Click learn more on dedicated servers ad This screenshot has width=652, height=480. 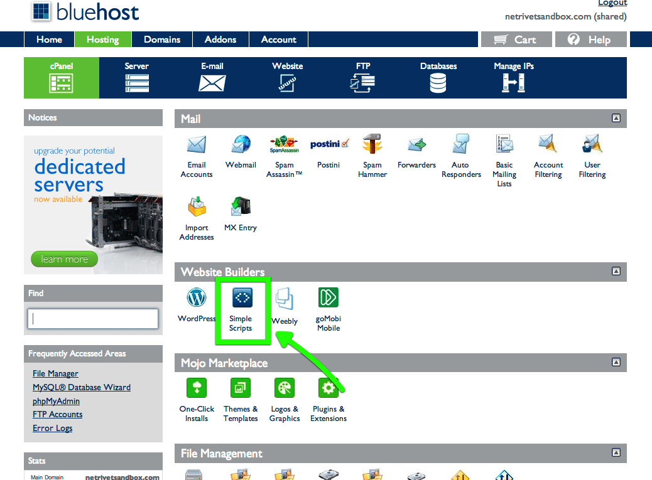click(x=65, y=259)
